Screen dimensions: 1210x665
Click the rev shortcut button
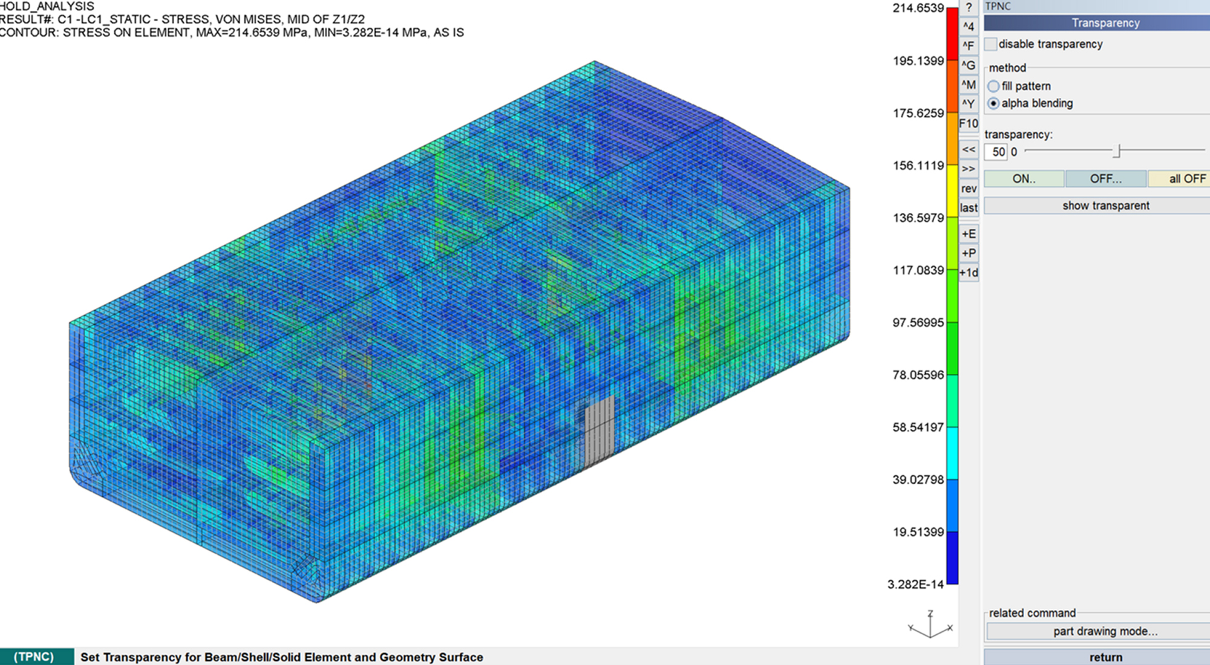tap(969, 189)
